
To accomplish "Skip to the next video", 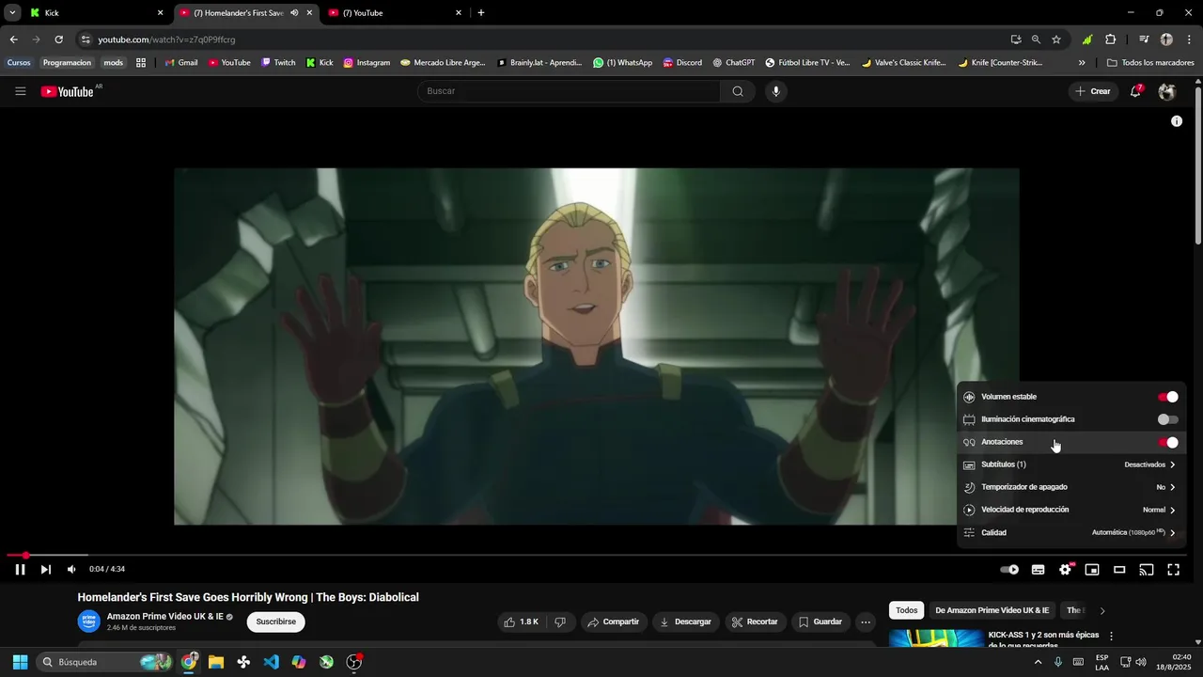I will 45,569.
